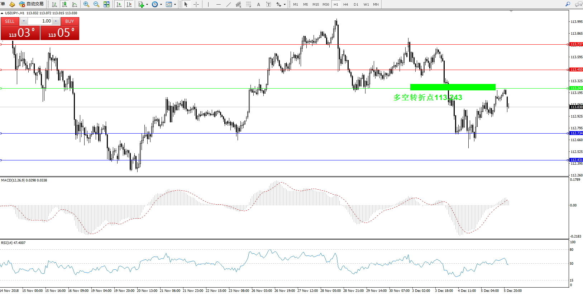
Task: Open the chart templates dropdown
Action: click(175, 5)
